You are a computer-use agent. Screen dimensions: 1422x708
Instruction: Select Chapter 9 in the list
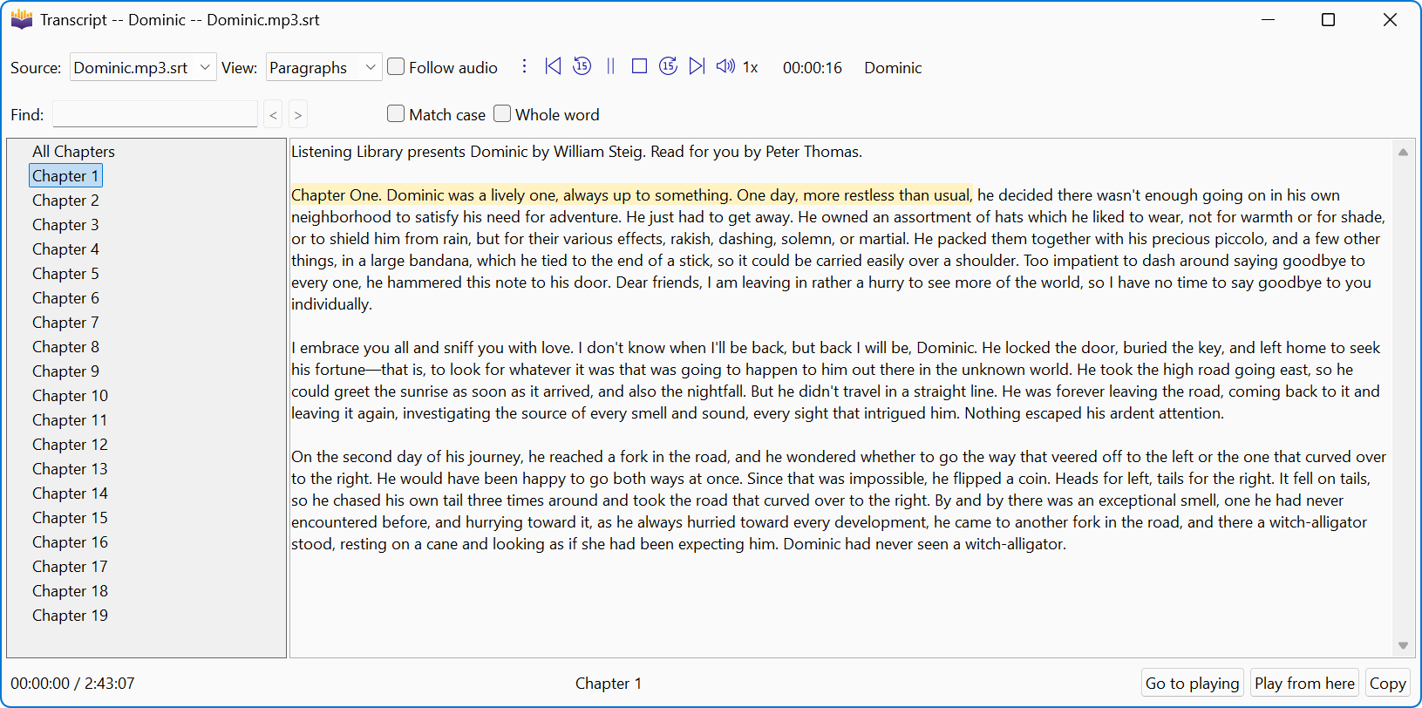click(65, 371)
